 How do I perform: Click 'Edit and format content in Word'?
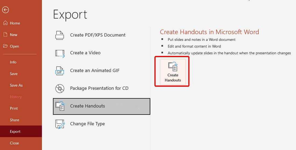click(x=194, y=46)
